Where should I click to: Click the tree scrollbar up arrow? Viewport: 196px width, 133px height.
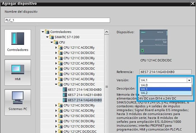point(107,32)
